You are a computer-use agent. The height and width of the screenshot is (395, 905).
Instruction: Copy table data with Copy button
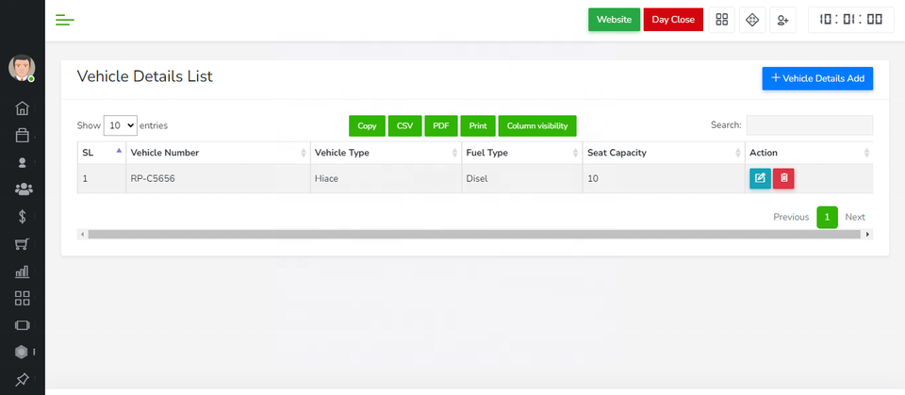pyautogui.click(x=367, y=126)
